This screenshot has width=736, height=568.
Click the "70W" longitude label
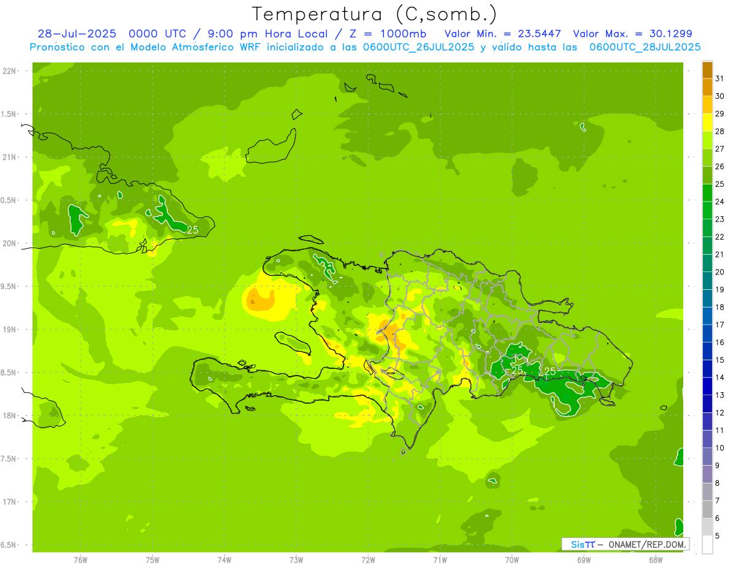tap(512, 559)
